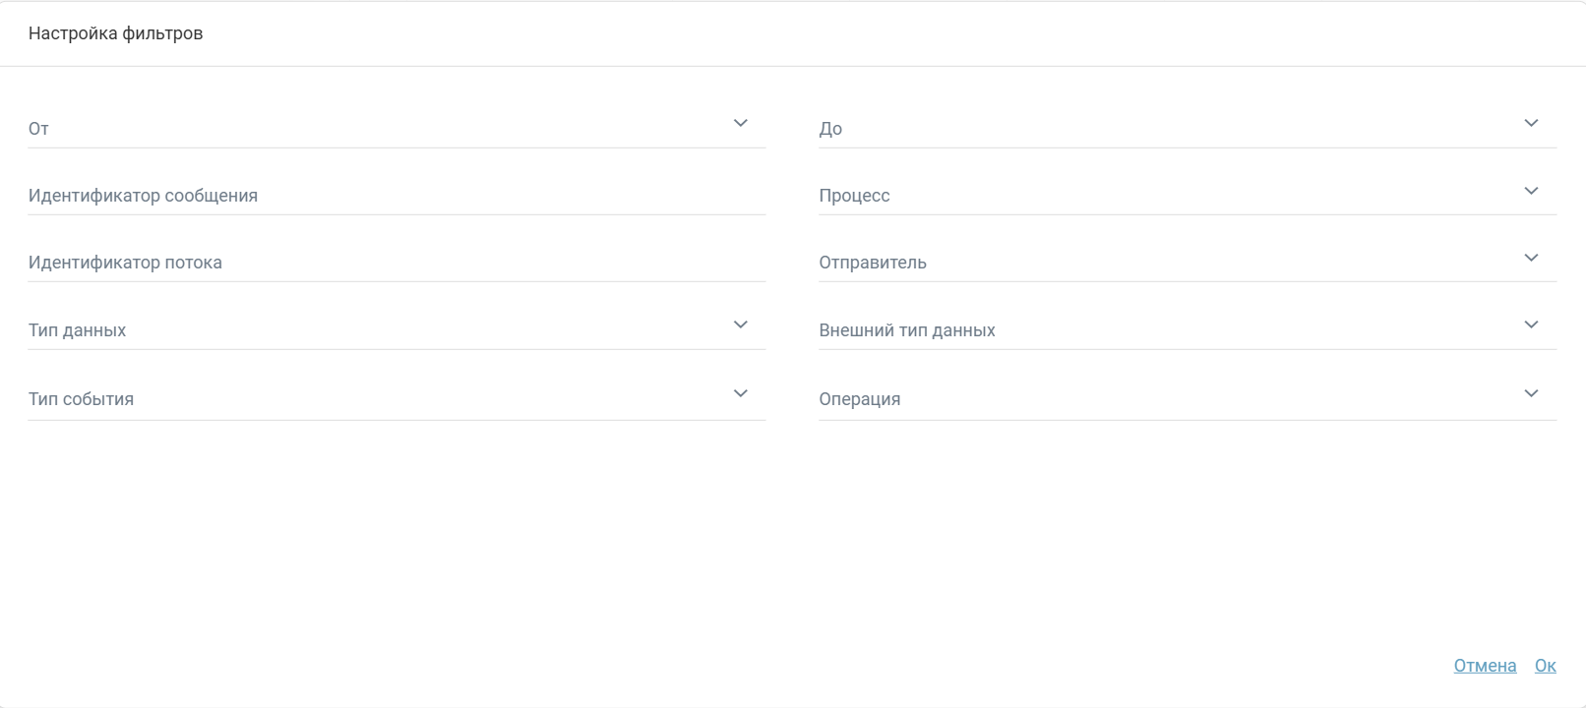Expand the Операция chevron arrow

coord(1531,394)
